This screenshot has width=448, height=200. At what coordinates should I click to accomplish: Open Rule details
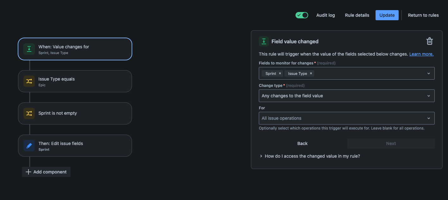pos(357,15)
